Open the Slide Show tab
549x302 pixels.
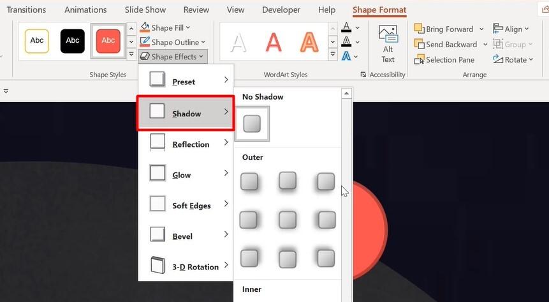click(x=145, y=10)
